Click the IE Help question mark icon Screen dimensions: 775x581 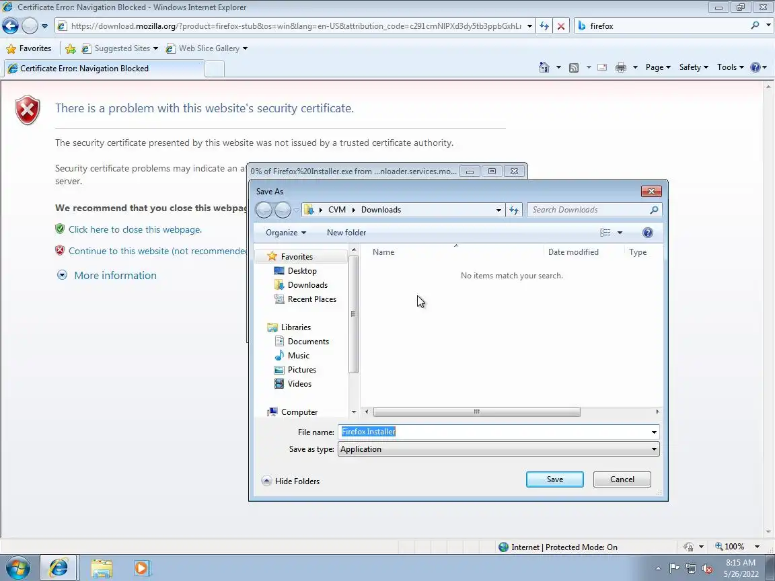755,67
